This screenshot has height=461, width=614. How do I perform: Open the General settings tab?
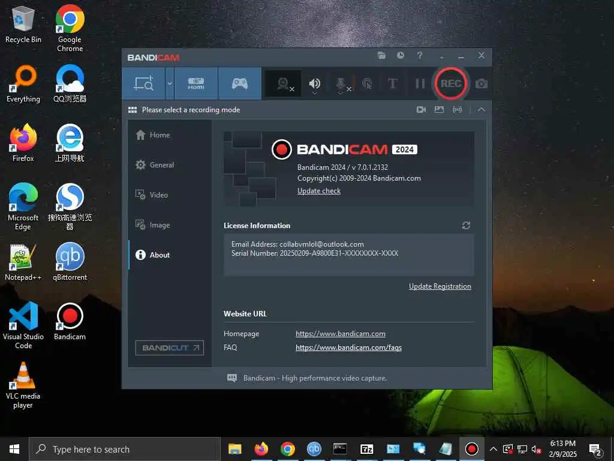point(170,164)
